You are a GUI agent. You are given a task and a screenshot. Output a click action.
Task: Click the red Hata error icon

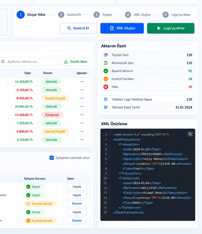[106, 87]
